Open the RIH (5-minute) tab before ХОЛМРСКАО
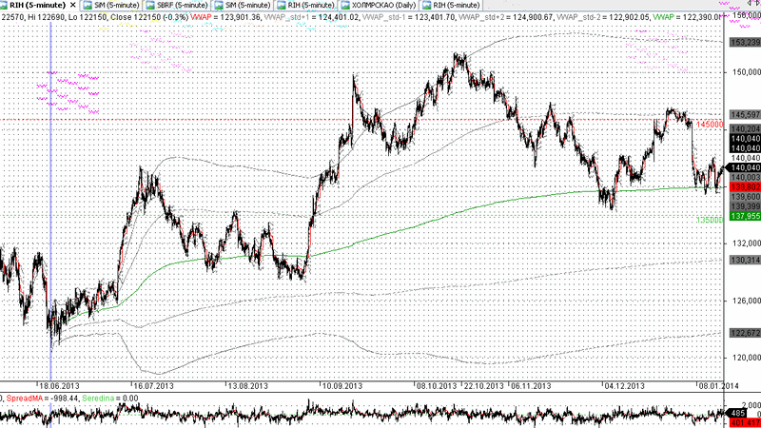The height and width of the screenshot is (428, 761). tap(305, 5)
